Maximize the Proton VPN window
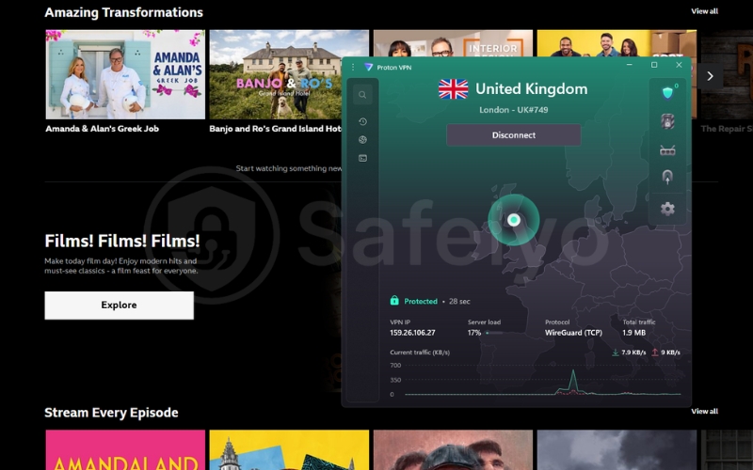 coord(654,65)
